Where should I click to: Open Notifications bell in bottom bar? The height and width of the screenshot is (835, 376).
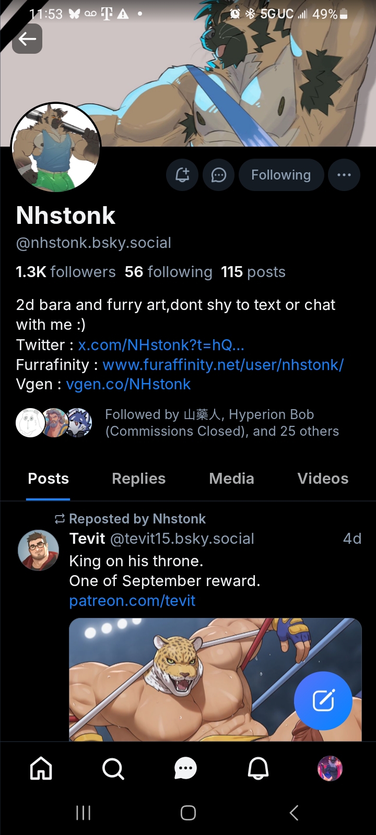[258, 768]
